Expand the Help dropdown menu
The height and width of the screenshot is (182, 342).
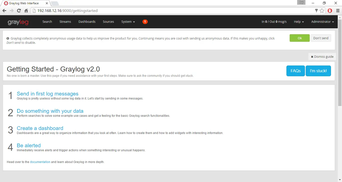[x=299, y=22]
